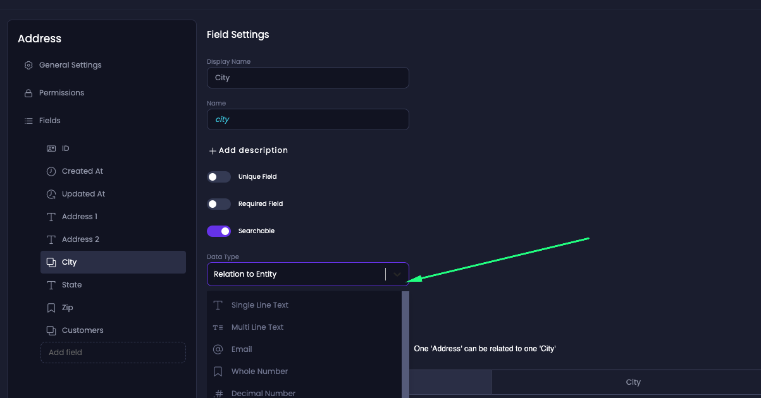Image resolution: width=761 pixels, height=398 pixels.
Task: Click the Email at-sign icon
Action: coord(218,349)
